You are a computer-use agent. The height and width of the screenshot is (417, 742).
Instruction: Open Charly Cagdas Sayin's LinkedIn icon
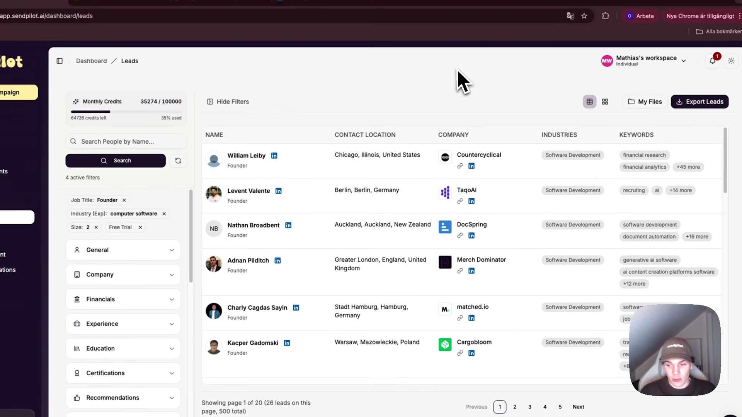(x=296, y=308)
